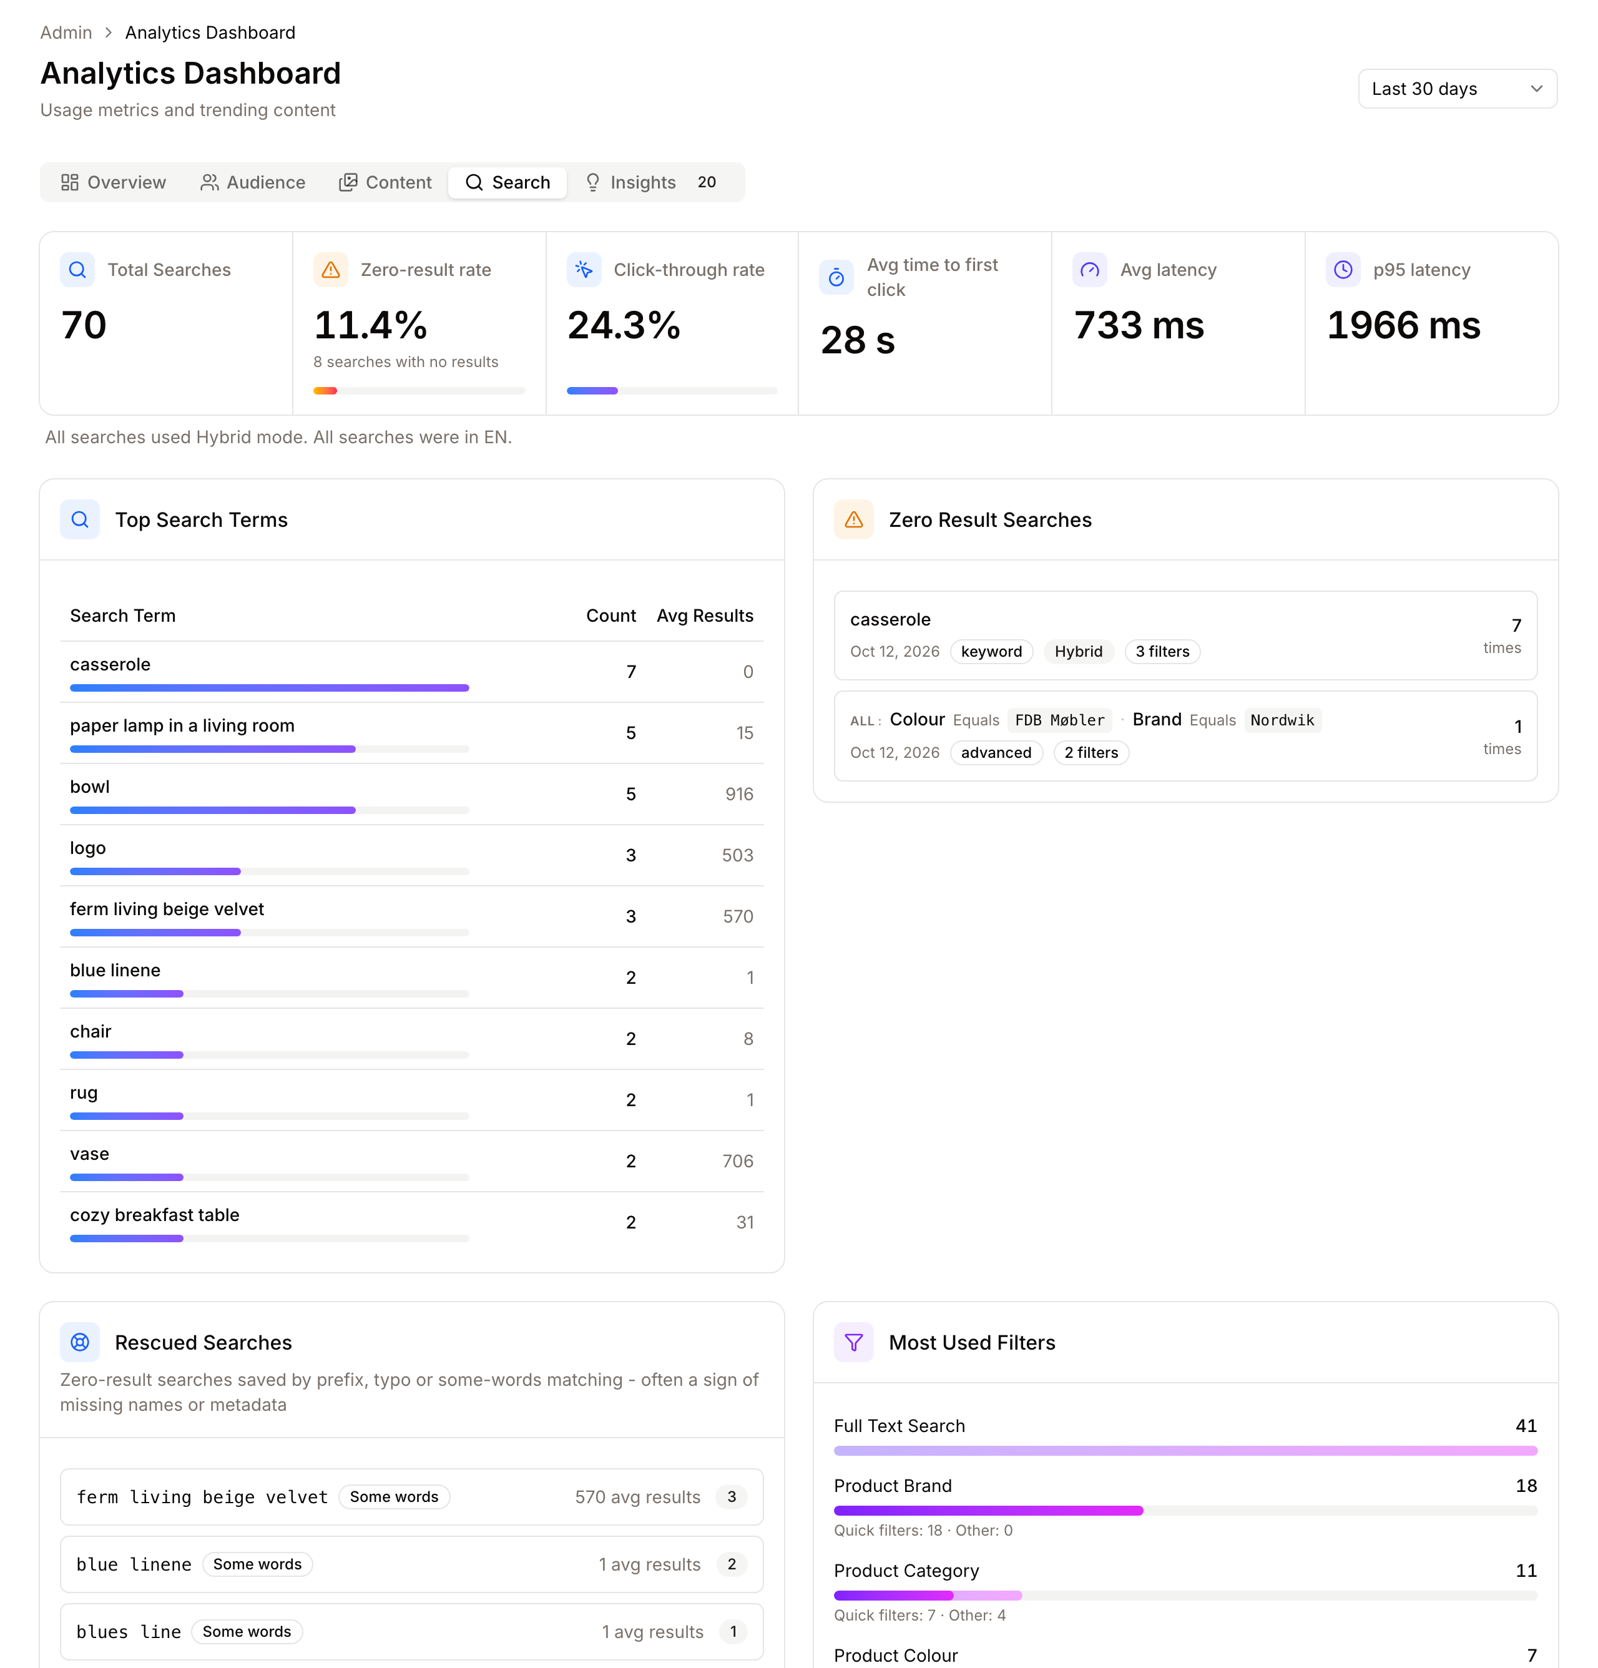Click the Click-through rate progress bar
Screen dimensions: 1598x1668
[672, 391]
